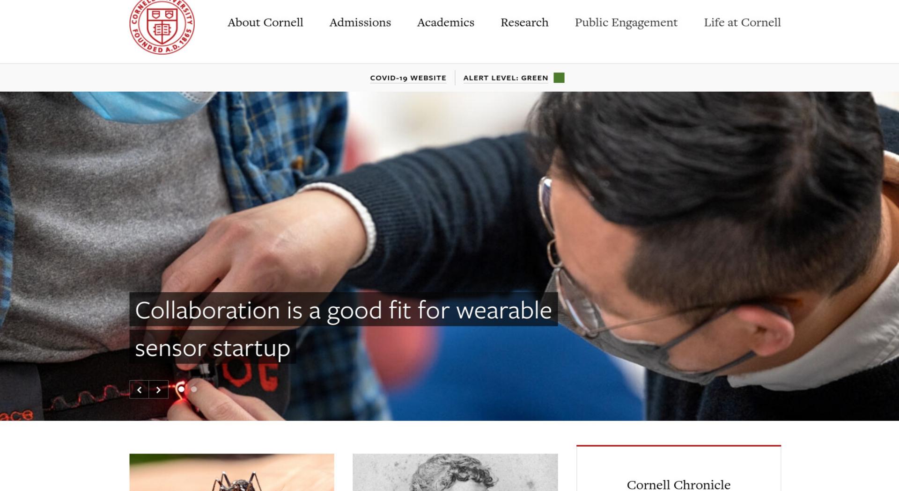899x491 pixels.
Task: Open the Academics menu
Action: click(446, 22)
